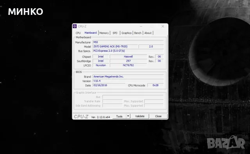Click BIOS brand American Megatrends Inc.
The width and height of the screenshot is (250, 154).
pos(128,76)
